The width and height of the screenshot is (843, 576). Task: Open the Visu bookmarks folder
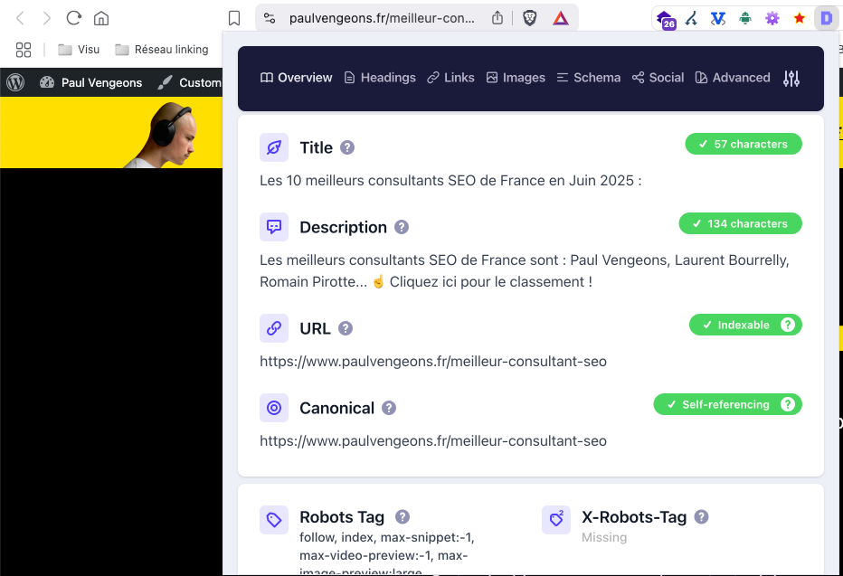[79, 50]
